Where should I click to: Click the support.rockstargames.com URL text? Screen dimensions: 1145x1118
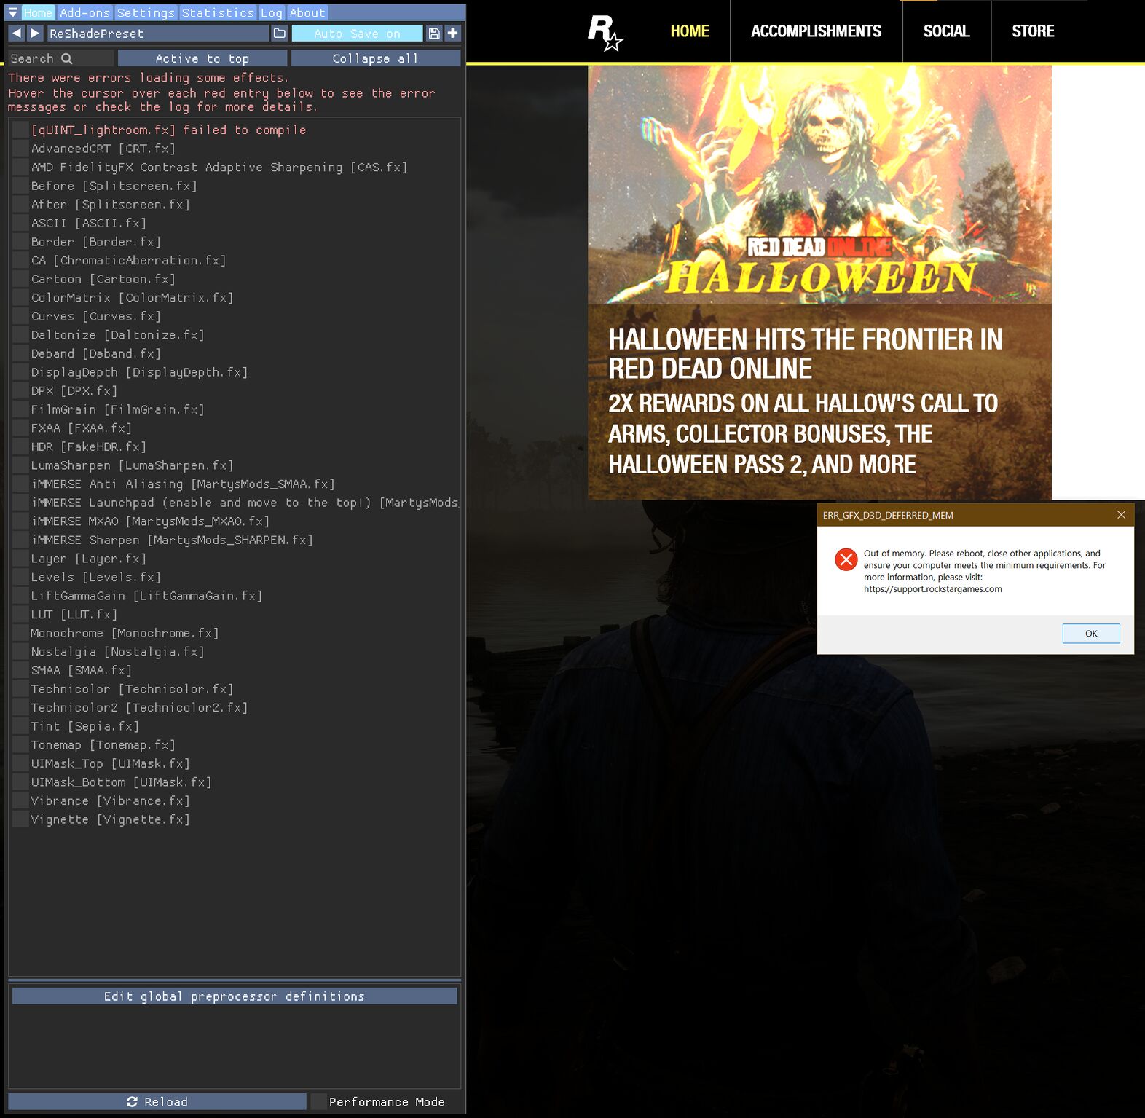pos(932,589)
